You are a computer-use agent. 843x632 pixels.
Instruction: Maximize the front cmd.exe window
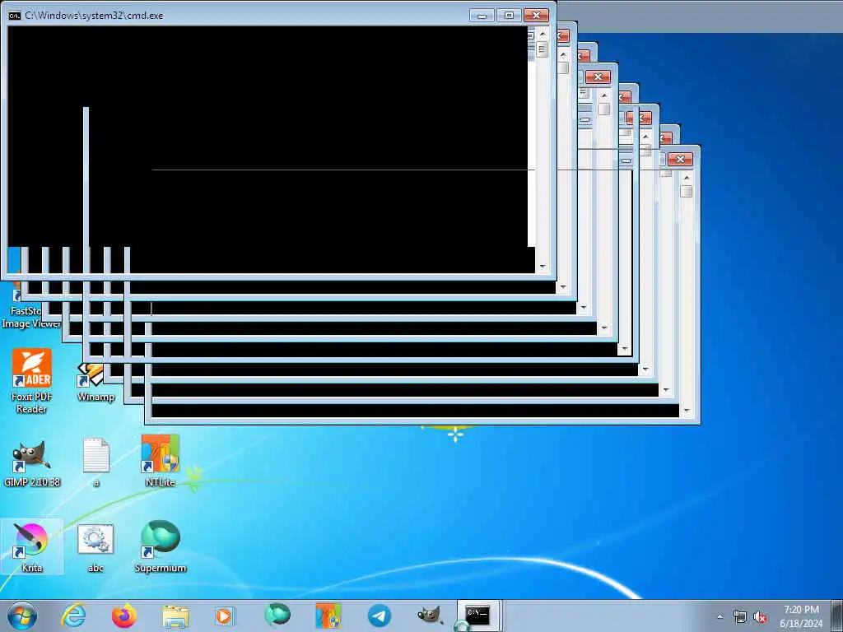509,16
